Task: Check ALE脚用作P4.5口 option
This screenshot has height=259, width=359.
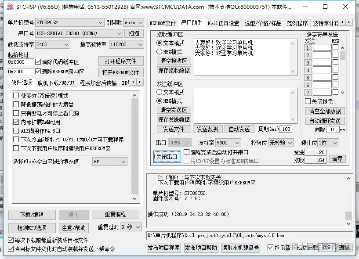Action: (x=16, y=131)
